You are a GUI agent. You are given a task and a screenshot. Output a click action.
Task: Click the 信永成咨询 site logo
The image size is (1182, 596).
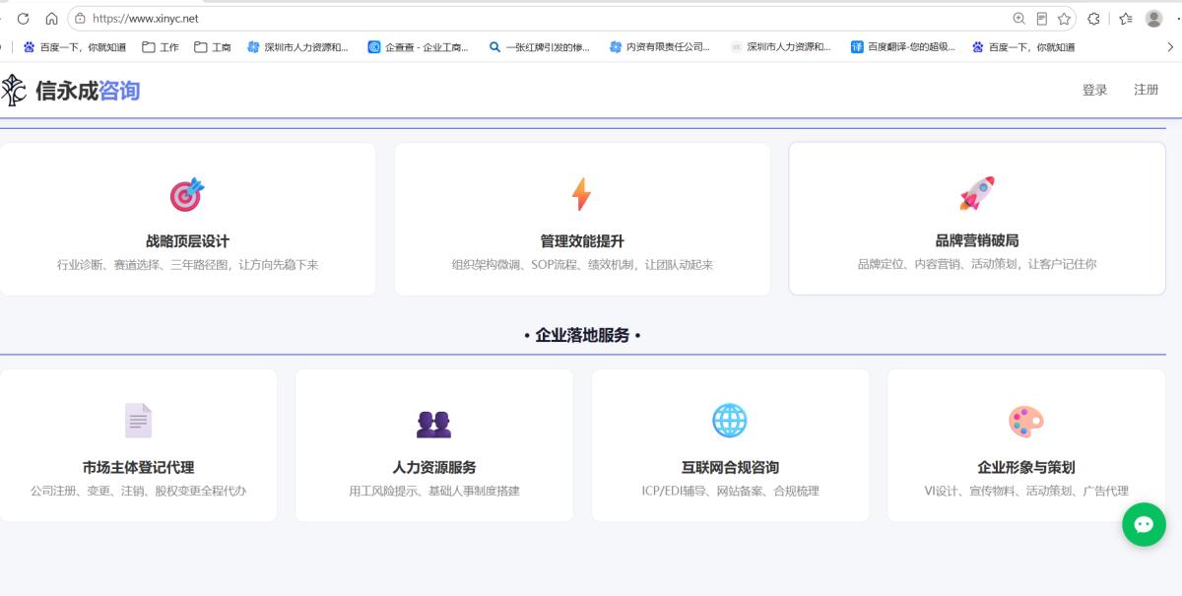coord(70,91)
